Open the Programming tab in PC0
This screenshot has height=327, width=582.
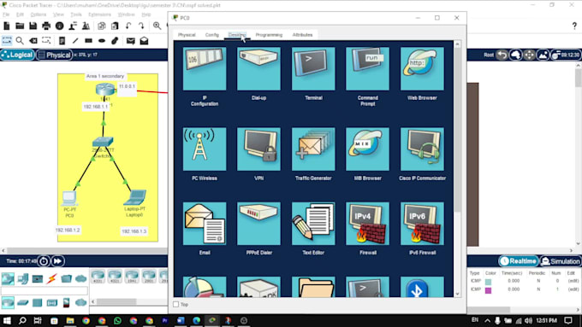pyautogui.click(x=269, y=35)
